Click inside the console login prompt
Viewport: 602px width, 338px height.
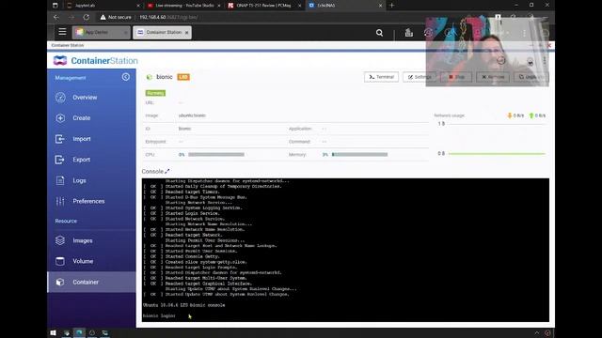pyautogui.click(x=159, y=316)
